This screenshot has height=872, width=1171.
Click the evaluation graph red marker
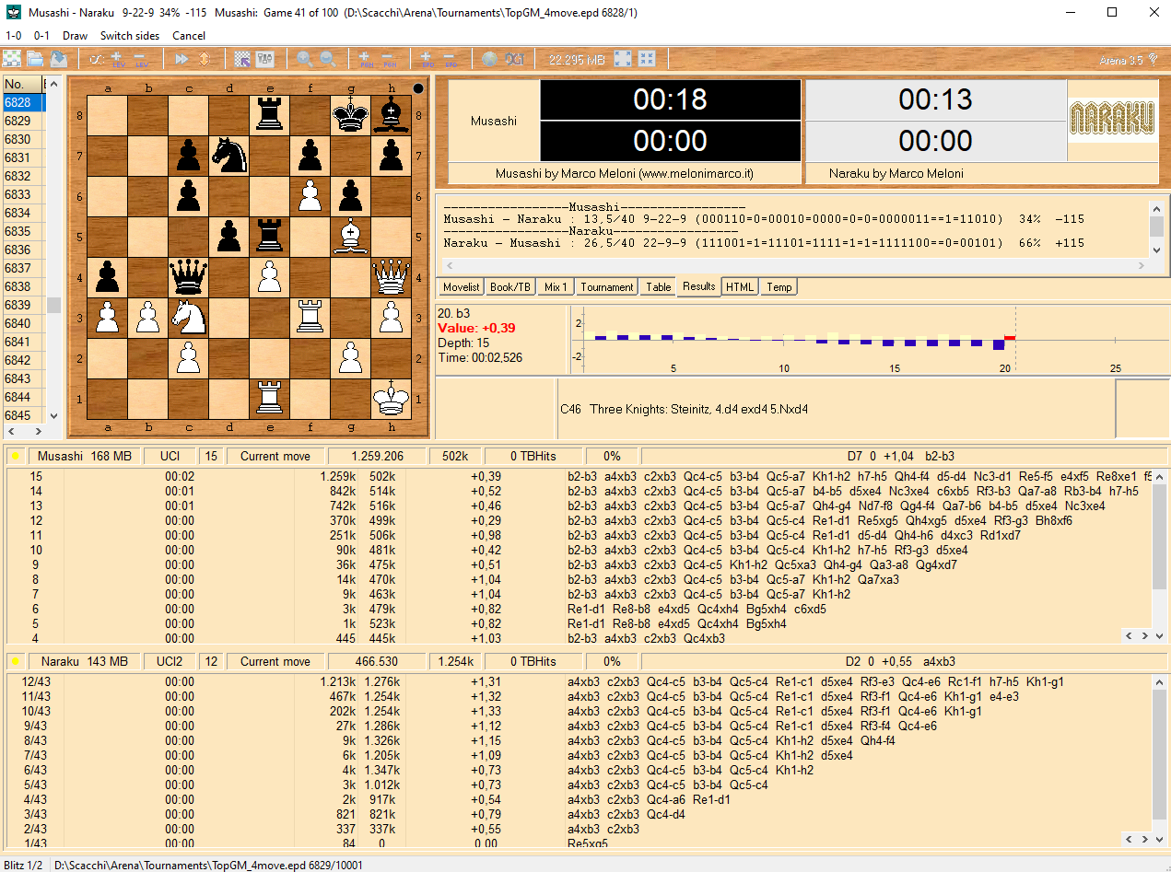(x=1010, y=338)
